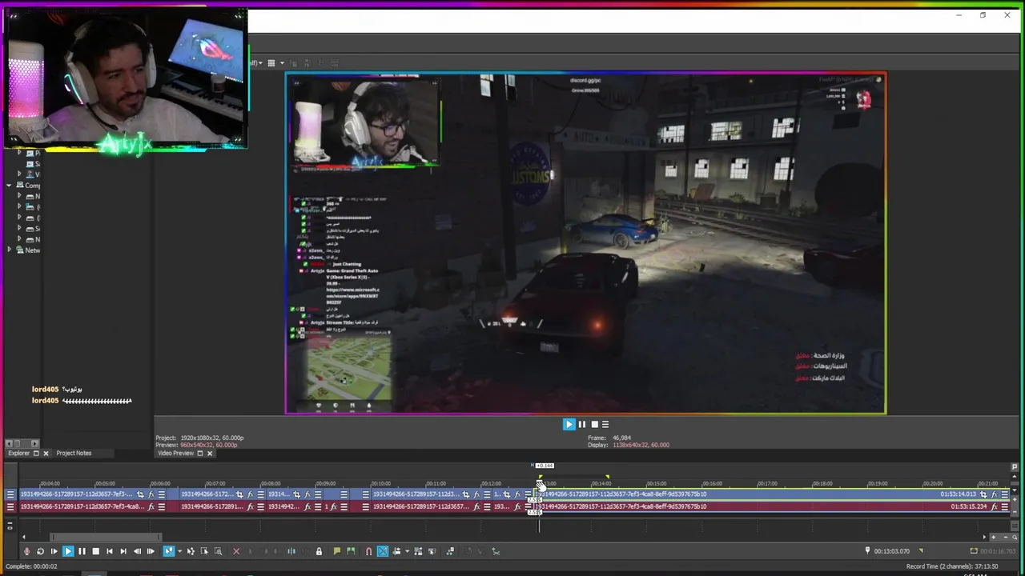Switch to the Project Notes tab
This screenshot has height=576, width=1025.
pyautogui.click(x=74, y=453)
